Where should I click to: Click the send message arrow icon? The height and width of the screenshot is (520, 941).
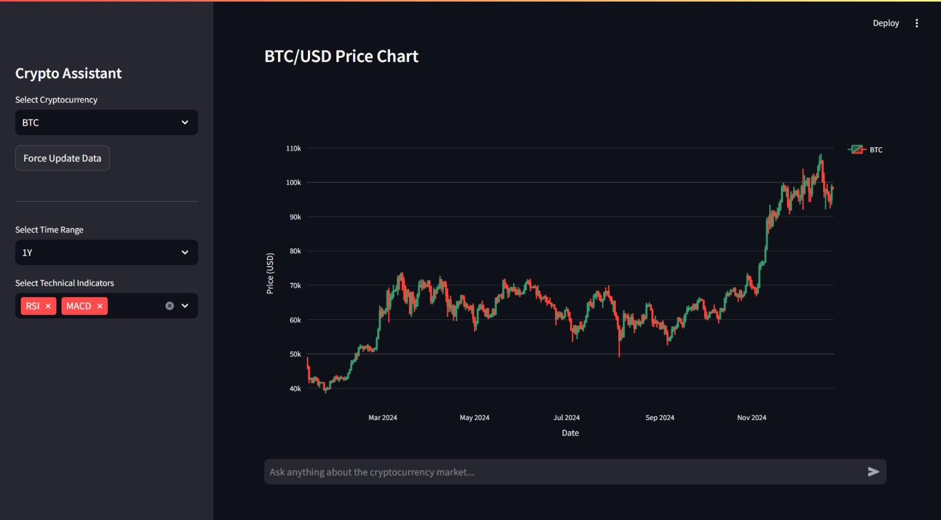coord(873,472)
